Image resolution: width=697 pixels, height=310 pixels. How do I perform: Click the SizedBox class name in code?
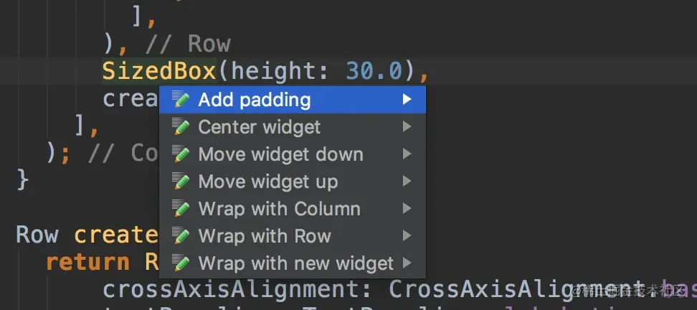tap(158, 71)
